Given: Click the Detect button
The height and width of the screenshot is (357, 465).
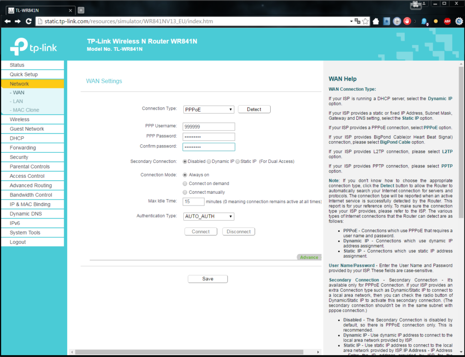Looking at the screenshot, I should click(x=254, y=109).
